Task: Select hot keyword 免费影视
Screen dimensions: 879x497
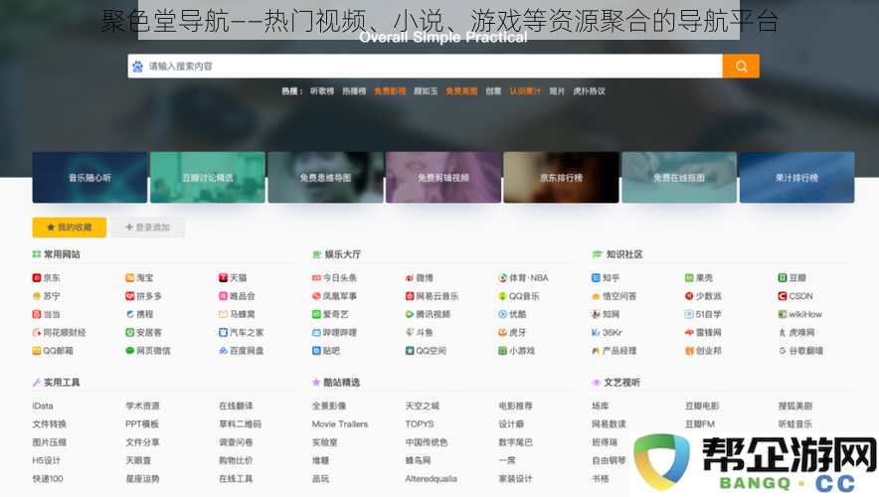Action: 390,91
